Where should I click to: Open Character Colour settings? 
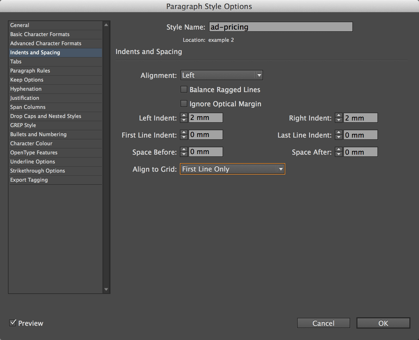(x=56, y=144)
